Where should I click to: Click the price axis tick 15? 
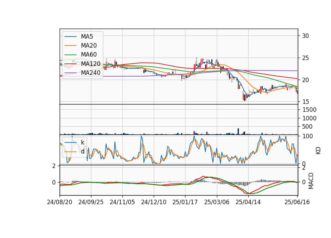click(x=305, y=102)
